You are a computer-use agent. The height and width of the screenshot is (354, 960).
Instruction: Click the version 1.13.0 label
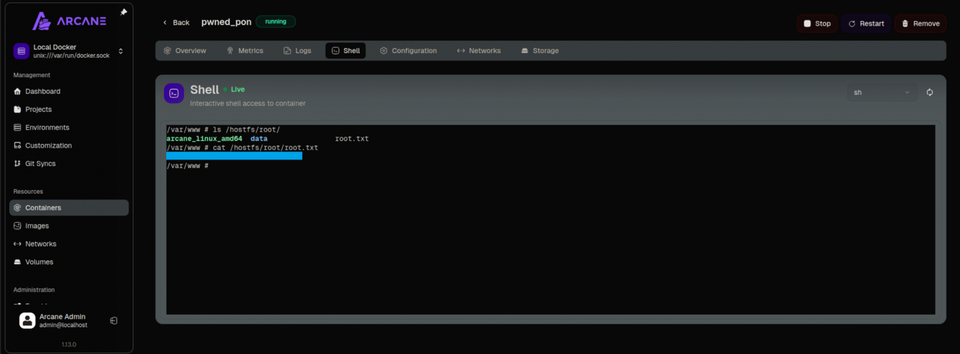tap(69, 345)
